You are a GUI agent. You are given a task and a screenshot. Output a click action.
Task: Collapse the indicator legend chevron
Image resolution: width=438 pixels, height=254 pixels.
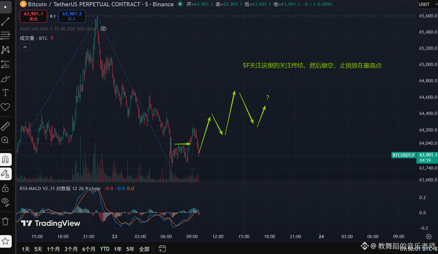coord(25,47)
